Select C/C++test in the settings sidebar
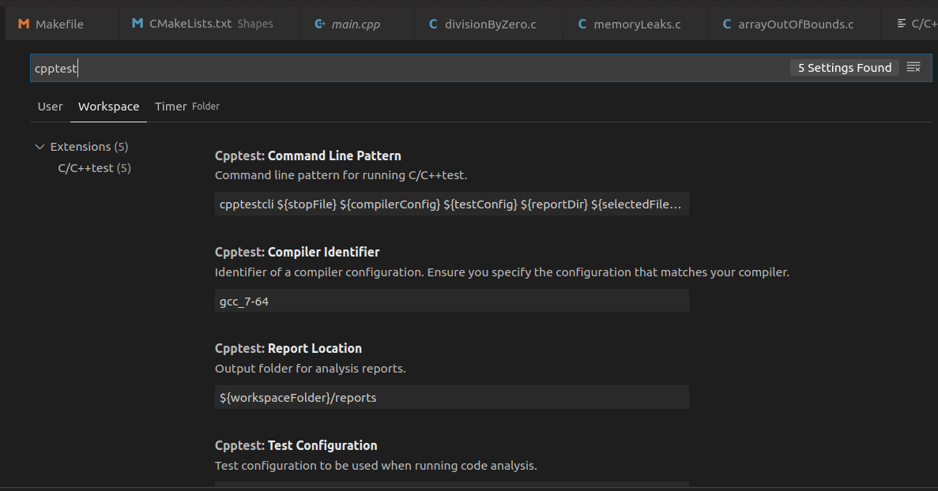Screen dimensions: 938x491 94,167
